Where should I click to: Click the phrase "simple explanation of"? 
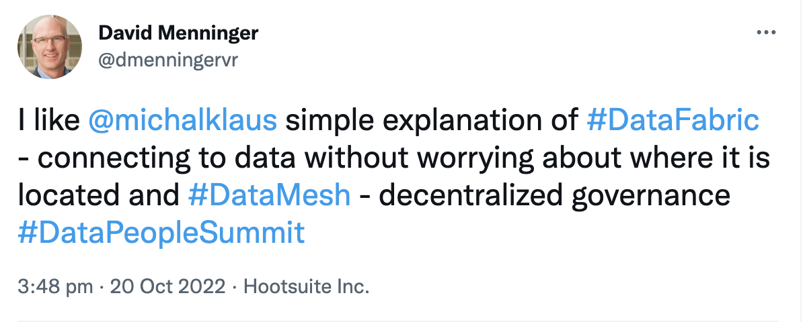click(x=432, y=120)
